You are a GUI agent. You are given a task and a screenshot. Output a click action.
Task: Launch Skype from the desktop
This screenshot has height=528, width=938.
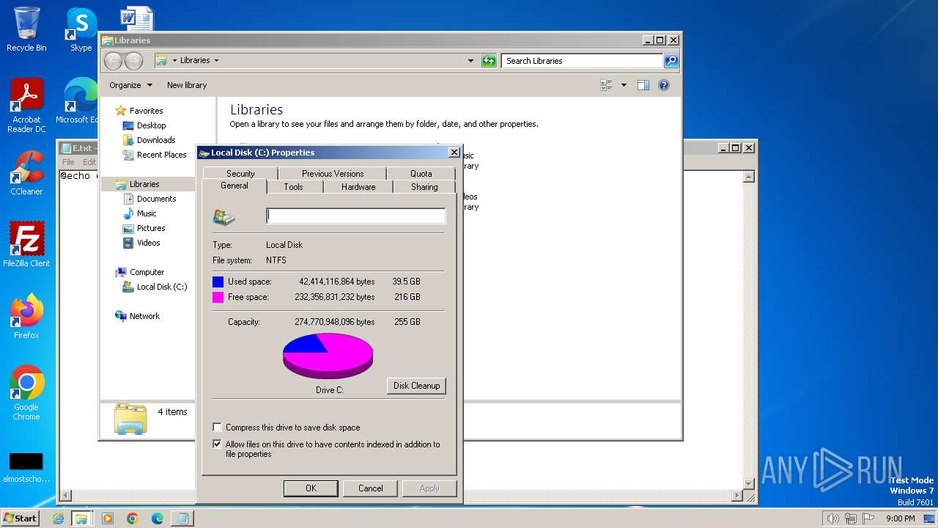[x=81, y=29]
